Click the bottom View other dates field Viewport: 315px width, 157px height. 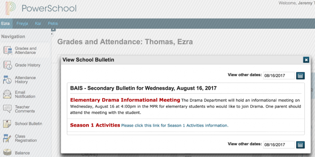pos(279,145)
